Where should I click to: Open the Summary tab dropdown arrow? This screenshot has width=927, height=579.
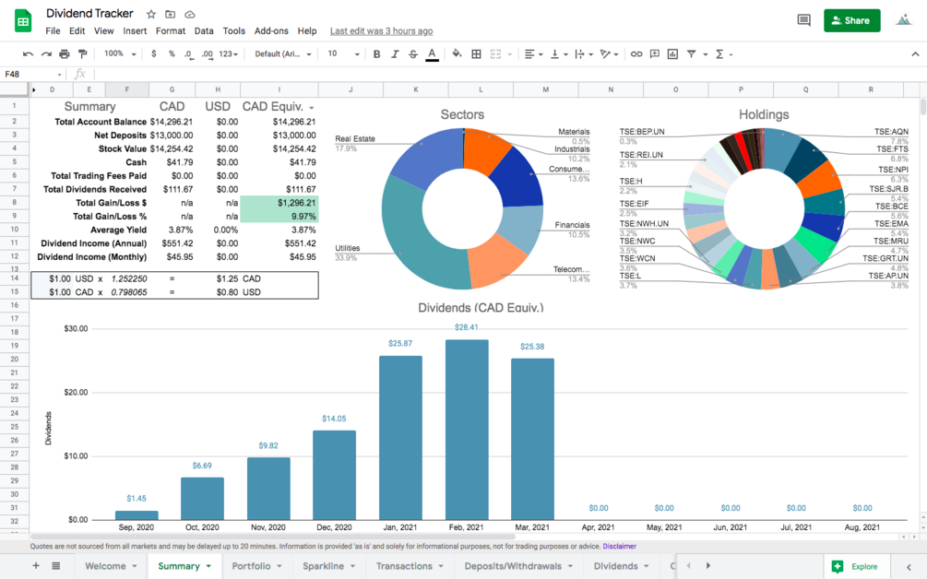click(208, 566)
